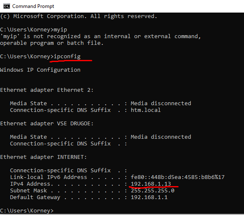Click the default gateway 192.168.1.1
This screenshot has width=244, height=215.
(x=149, y=197)
